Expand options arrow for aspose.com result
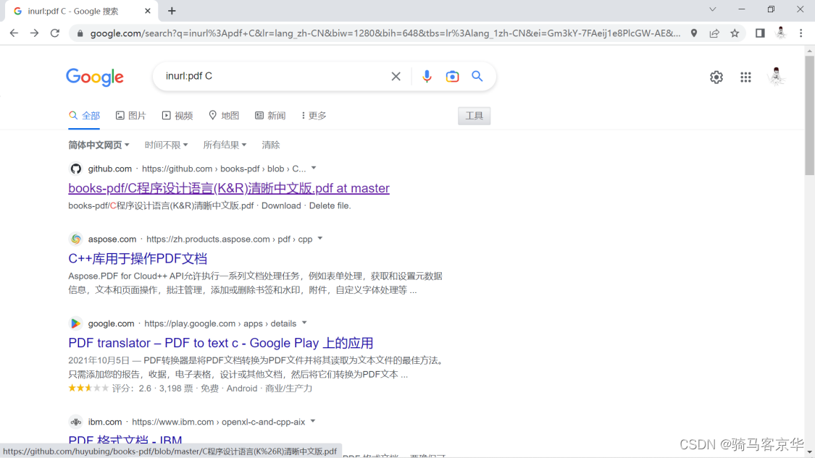The width and height of the screenshot is (815, 458). [x=320, y=238]
